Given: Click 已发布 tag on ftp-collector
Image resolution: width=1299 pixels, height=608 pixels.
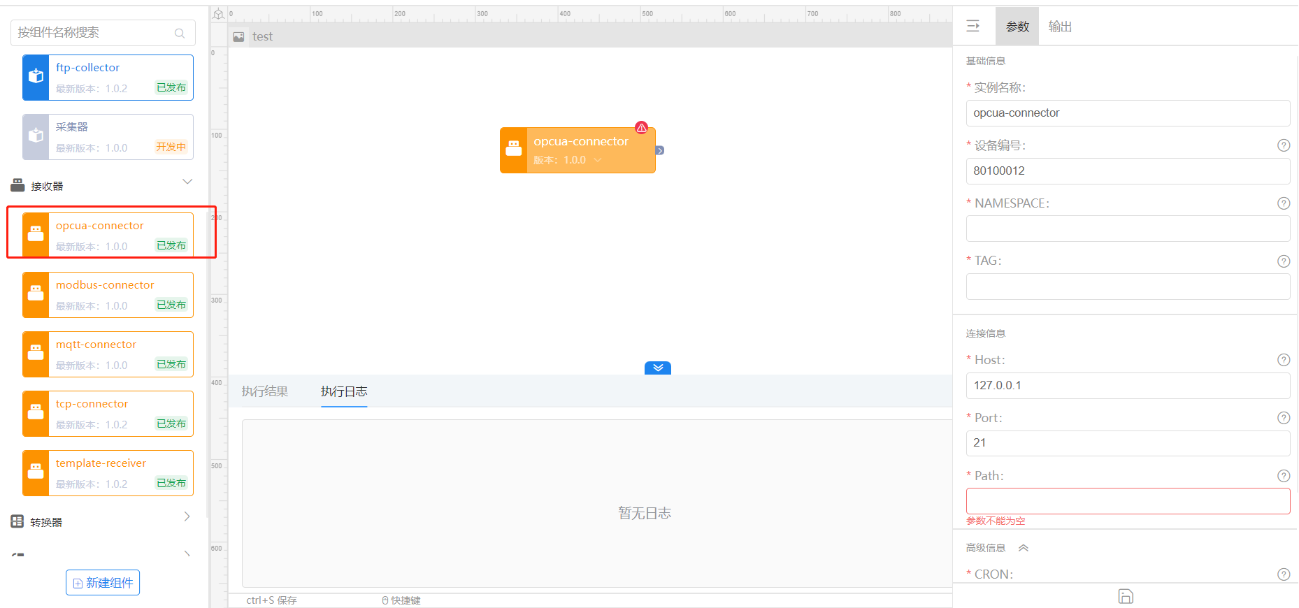Looking at the screenshot, I should pyautogui.click(x=171, y=87).
